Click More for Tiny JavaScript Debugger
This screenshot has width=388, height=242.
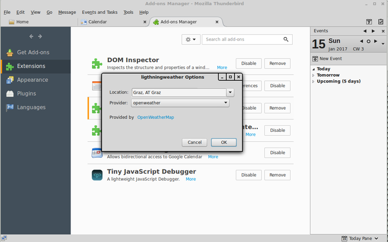[x=191, y=179]
